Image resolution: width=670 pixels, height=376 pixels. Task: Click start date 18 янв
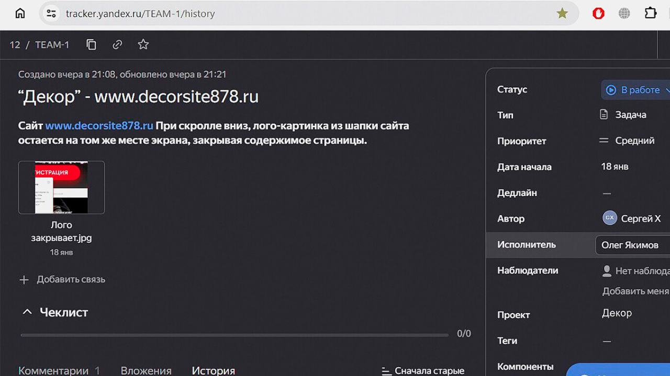coord(615,167)
